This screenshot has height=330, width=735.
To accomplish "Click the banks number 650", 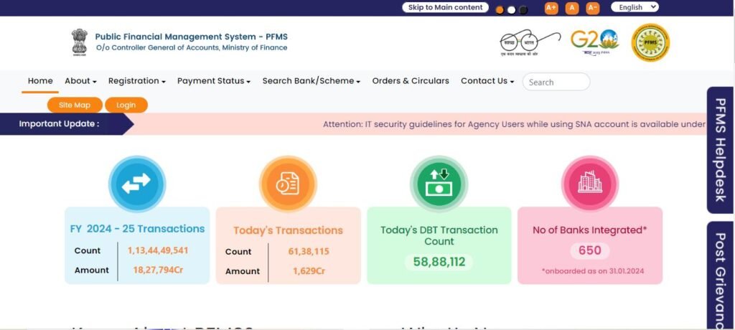I will coord(590,251).
